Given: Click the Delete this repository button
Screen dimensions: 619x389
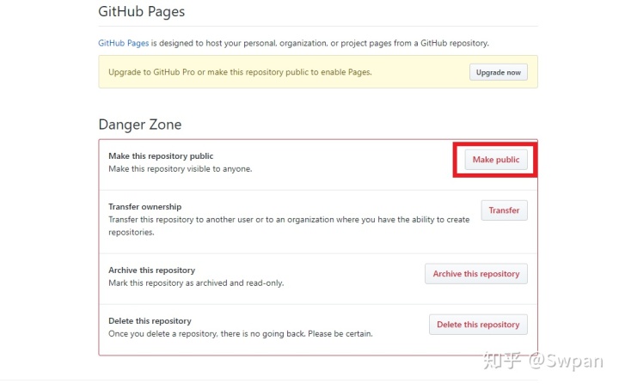Looking at the screenshot, I should click(478, 325).
